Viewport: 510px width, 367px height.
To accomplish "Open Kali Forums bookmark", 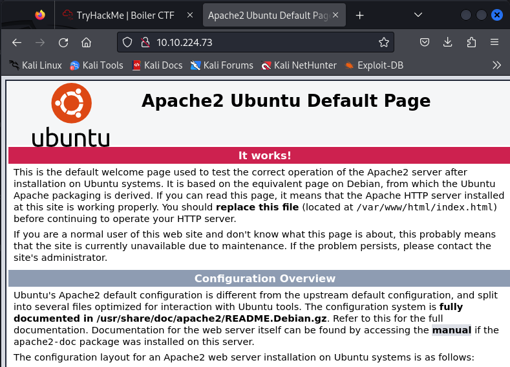I will 222,65.
